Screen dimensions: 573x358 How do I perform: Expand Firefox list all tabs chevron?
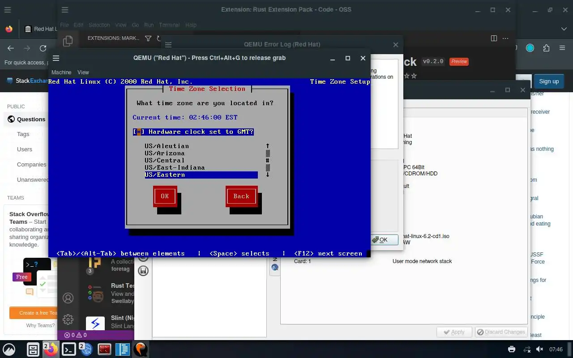tap(564, 29)
